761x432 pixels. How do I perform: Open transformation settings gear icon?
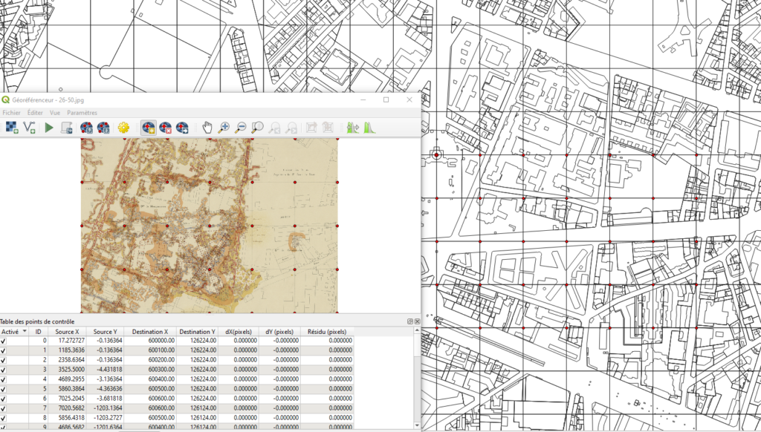click(x=124, y=128)
